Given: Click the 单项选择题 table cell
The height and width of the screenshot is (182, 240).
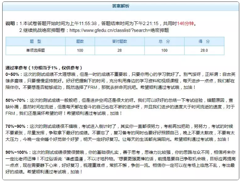Looking at the screenshot, I should tap(36, 50).
